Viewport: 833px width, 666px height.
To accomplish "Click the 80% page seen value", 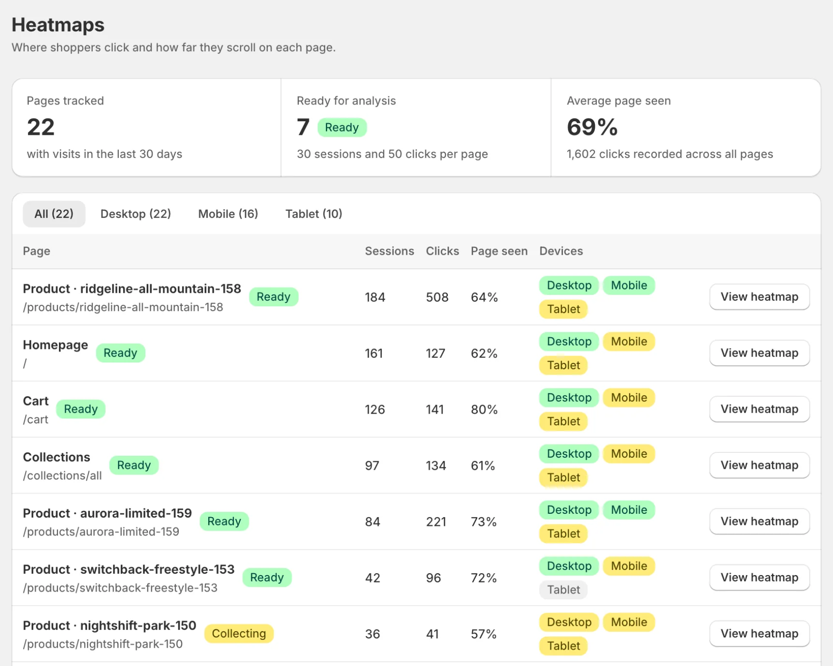I will [484, 409].
